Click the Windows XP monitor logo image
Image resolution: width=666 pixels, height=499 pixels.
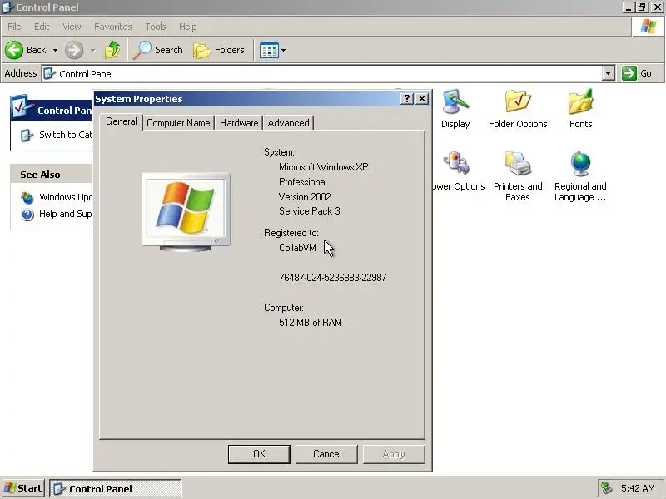(186, 212)
